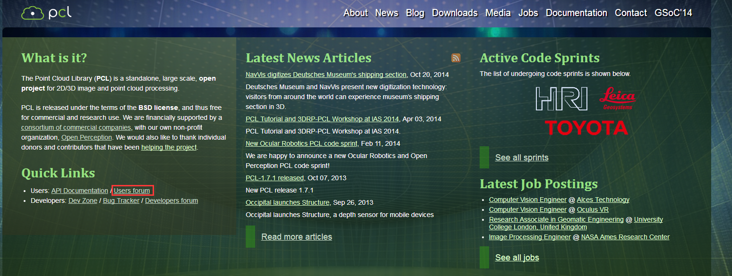732x276 pixels.
Task: Open the Open Perception link
Action: click(86, 137)
